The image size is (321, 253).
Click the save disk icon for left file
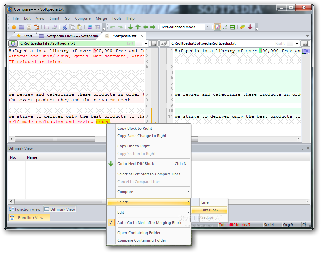(x=153, y=43)
